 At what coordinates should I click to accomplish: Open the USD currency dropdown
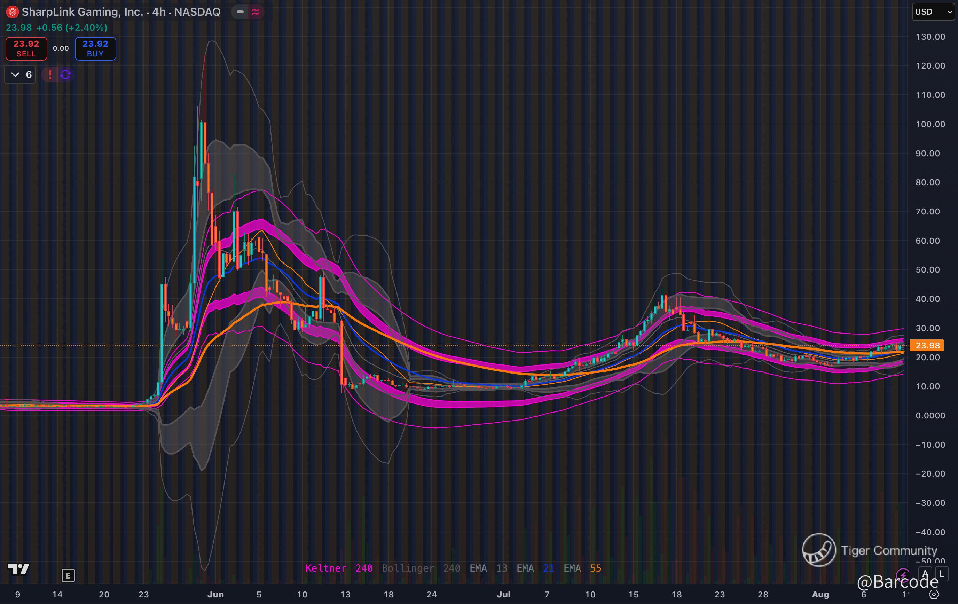pyautogui.click(x=933, y=12)
